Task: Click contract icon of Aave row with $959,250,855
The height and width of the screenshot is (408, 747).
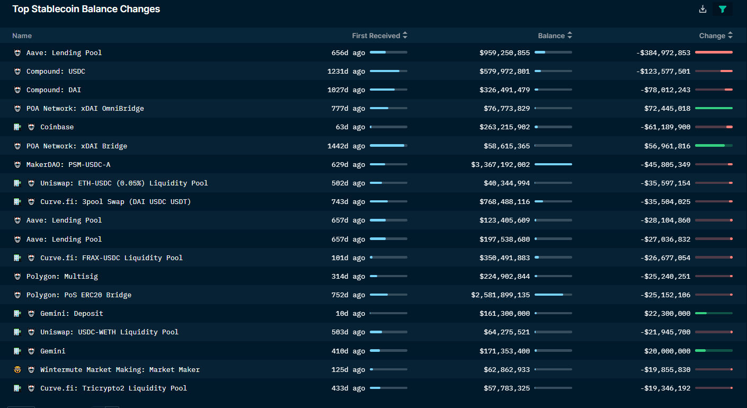Action: pyautogui.click(x=17, y=53)
